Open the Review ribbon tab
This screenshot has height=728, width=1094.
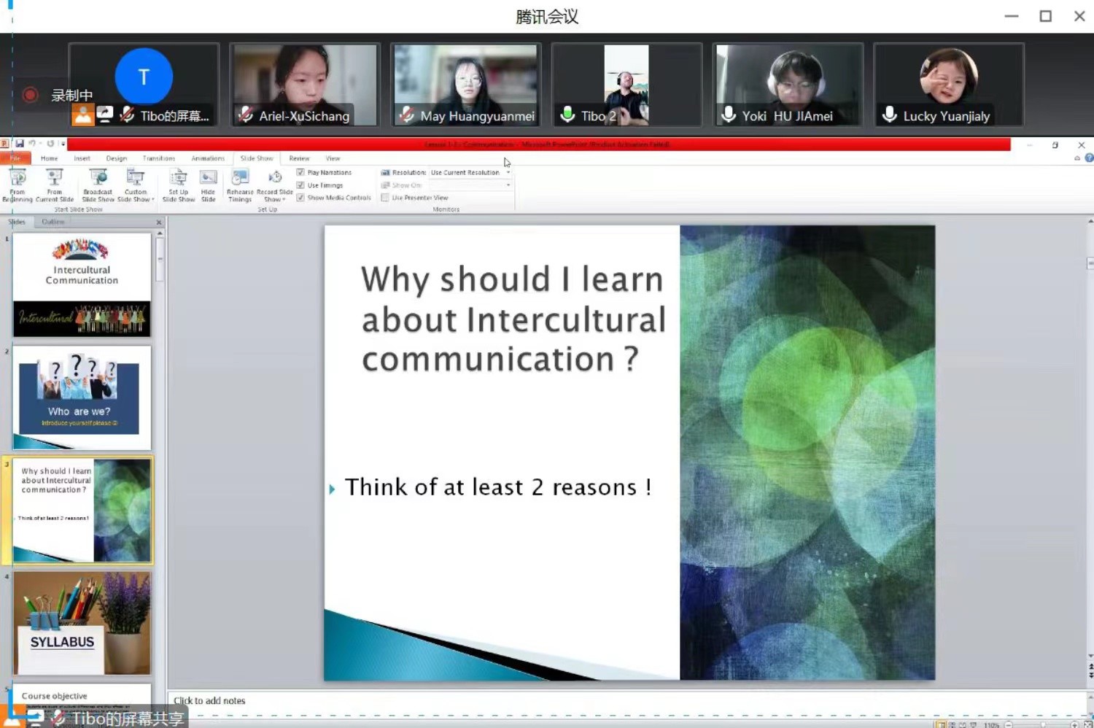click(x=299, y=158)
